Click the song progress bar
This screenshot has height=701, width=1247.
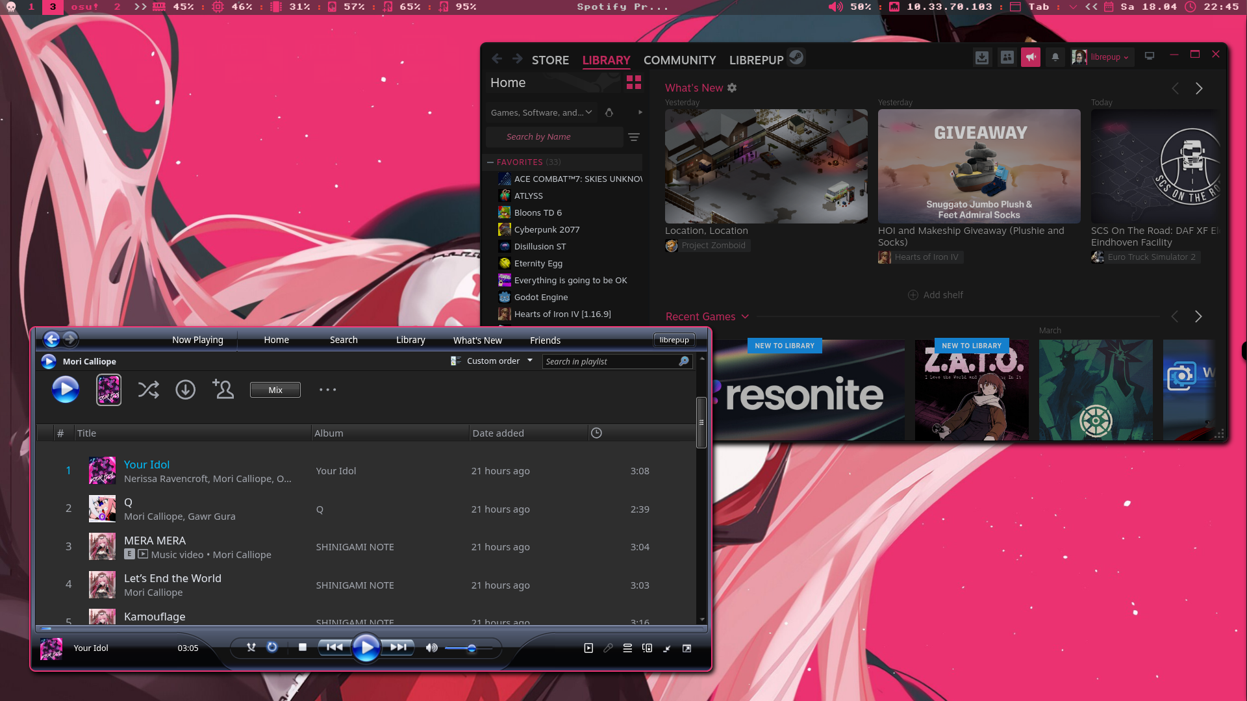pyautogui.click(x=371, y=628)
